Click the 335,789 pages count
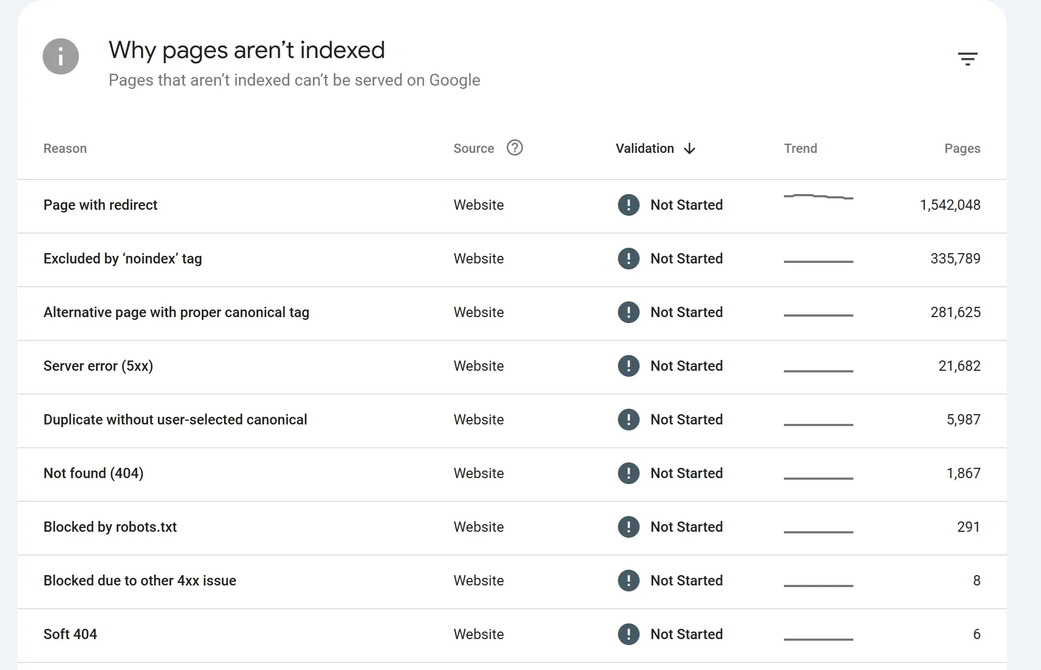Screen dimensions: 1041x670 click(955, 259)
